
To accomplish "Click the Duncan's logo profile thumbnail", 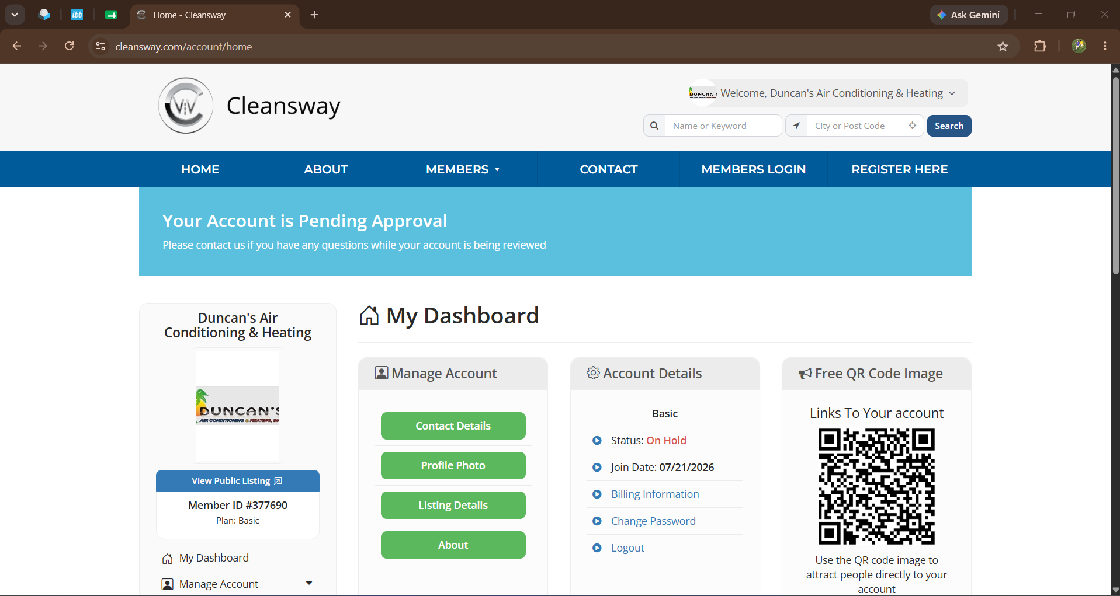I will pyautogui.click(x=238, y=405).
